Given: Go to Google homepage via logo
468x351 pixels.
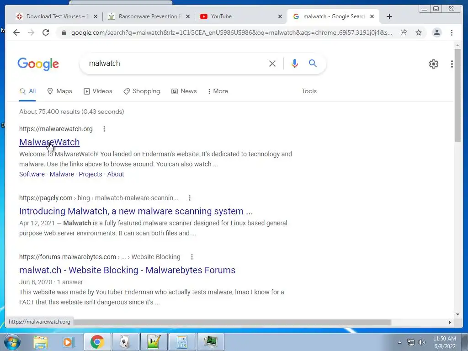Looking at the screenshot, I should point(38,64).
